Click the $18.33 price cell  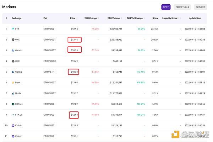[x=74, y=72]
